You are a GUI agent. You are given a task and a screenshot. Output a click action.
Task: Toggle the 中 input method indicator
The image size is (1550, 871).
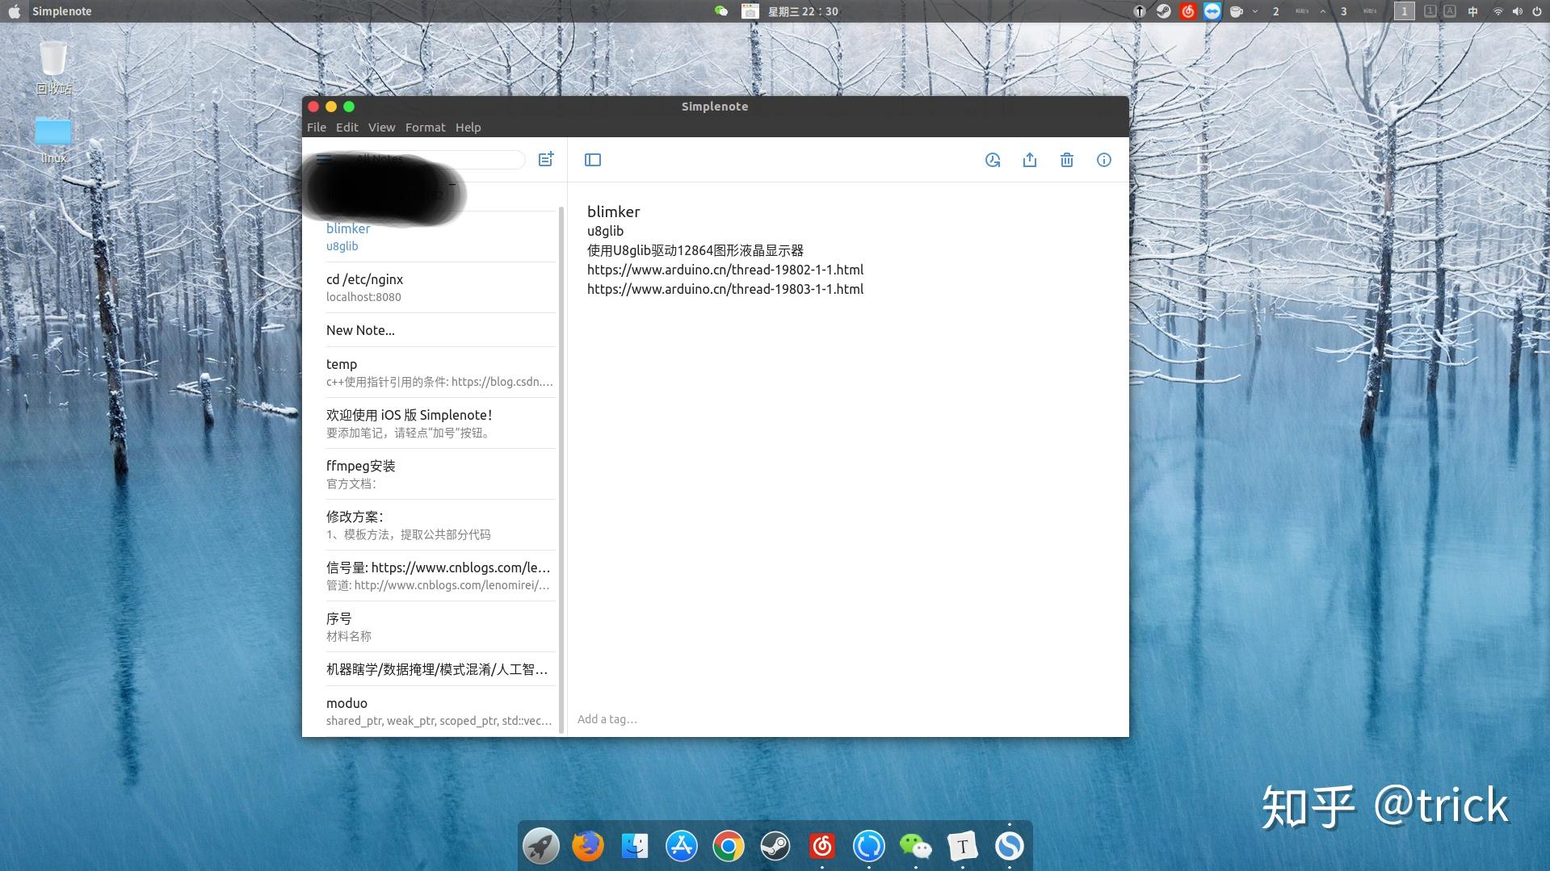pyautogui.click(x=1472, y=11)
